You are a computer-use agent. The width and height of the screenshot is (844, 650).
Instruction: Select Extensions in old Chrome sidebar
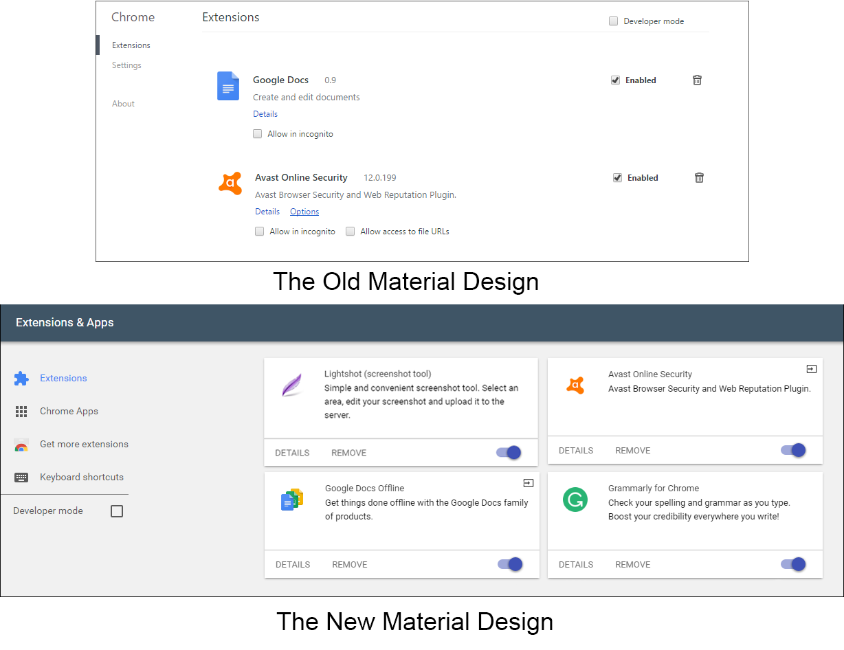click(131, 45)
